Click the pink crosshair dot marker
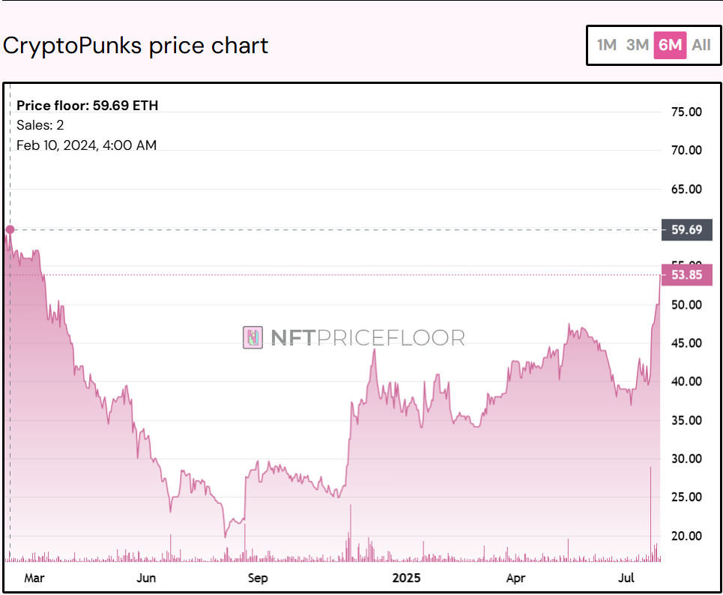Viewport: 723px width, 595px height. (10, 229)
